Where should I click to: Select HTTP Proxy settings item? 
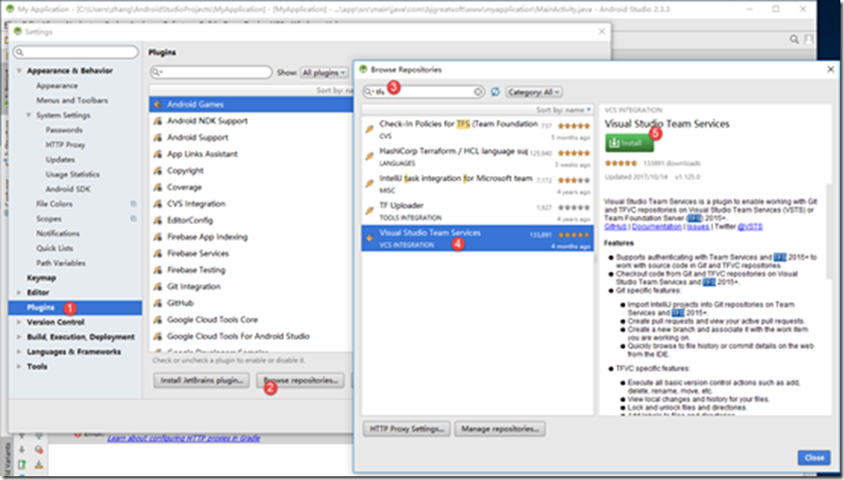[x=65, y=144]
